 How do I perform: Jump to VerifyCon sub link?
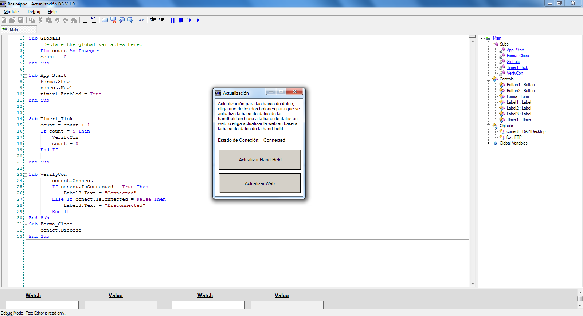(x=515, y=73)
